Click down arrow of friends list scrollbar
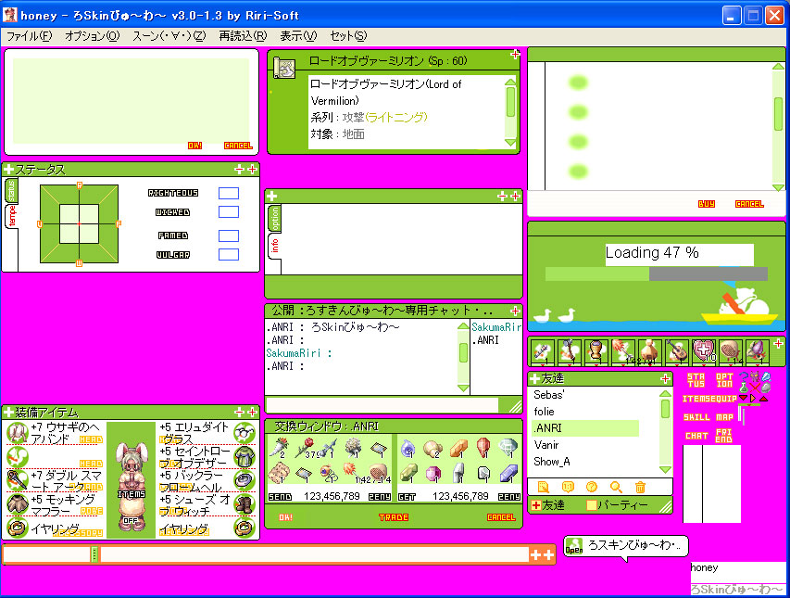Viewport: 790px width, 598px height. (665, 469)
